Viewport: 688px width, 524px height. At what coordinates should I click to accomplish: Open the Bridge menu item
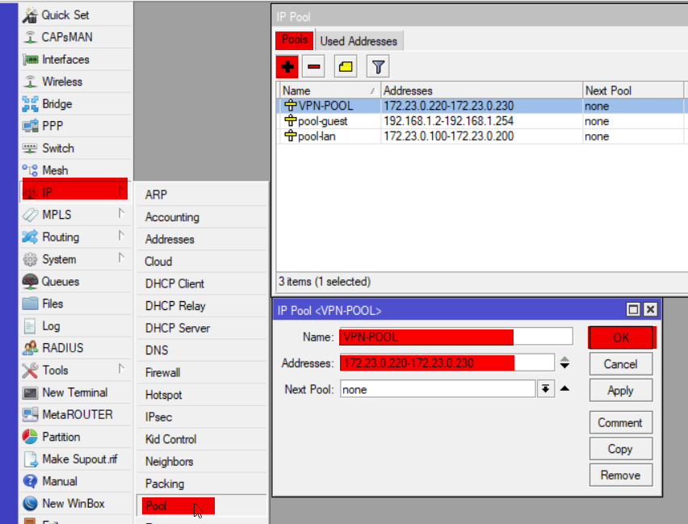[x=57, y=104]
